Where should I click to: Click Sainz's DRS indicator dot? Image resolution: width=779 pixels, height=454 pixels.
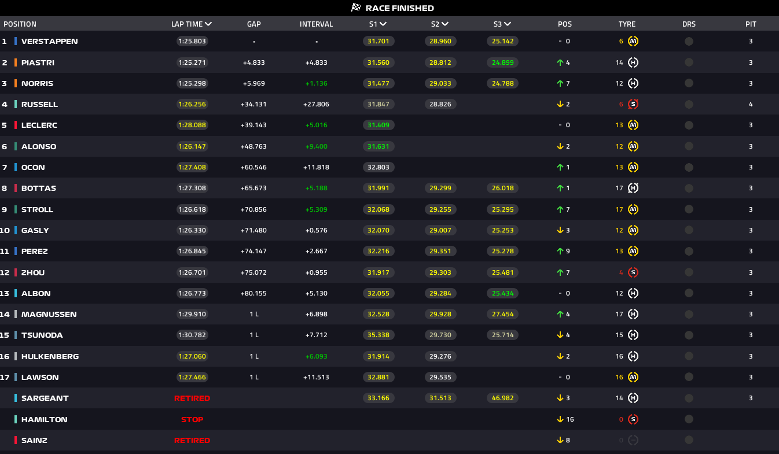point(689,440)
